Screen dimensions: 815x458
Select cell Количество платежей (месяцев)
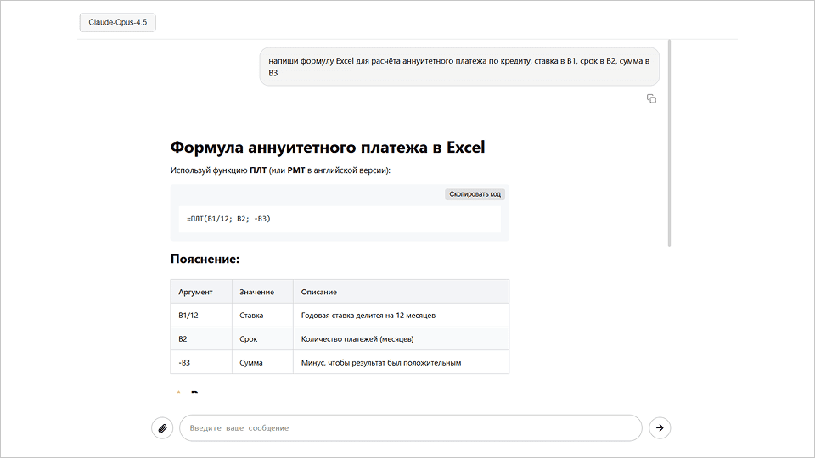(401, 338)
